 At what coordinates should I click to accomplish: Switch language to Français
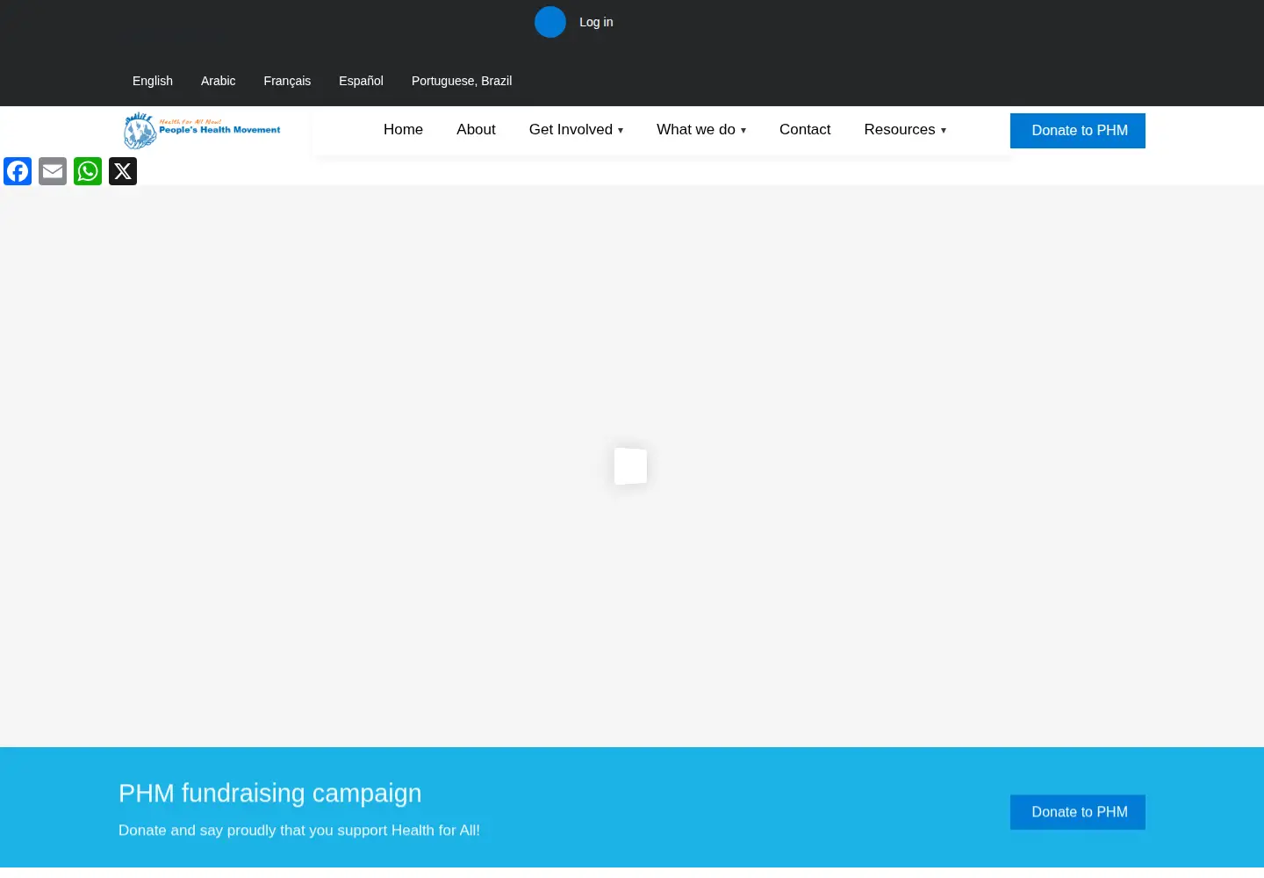pos(287,81)
